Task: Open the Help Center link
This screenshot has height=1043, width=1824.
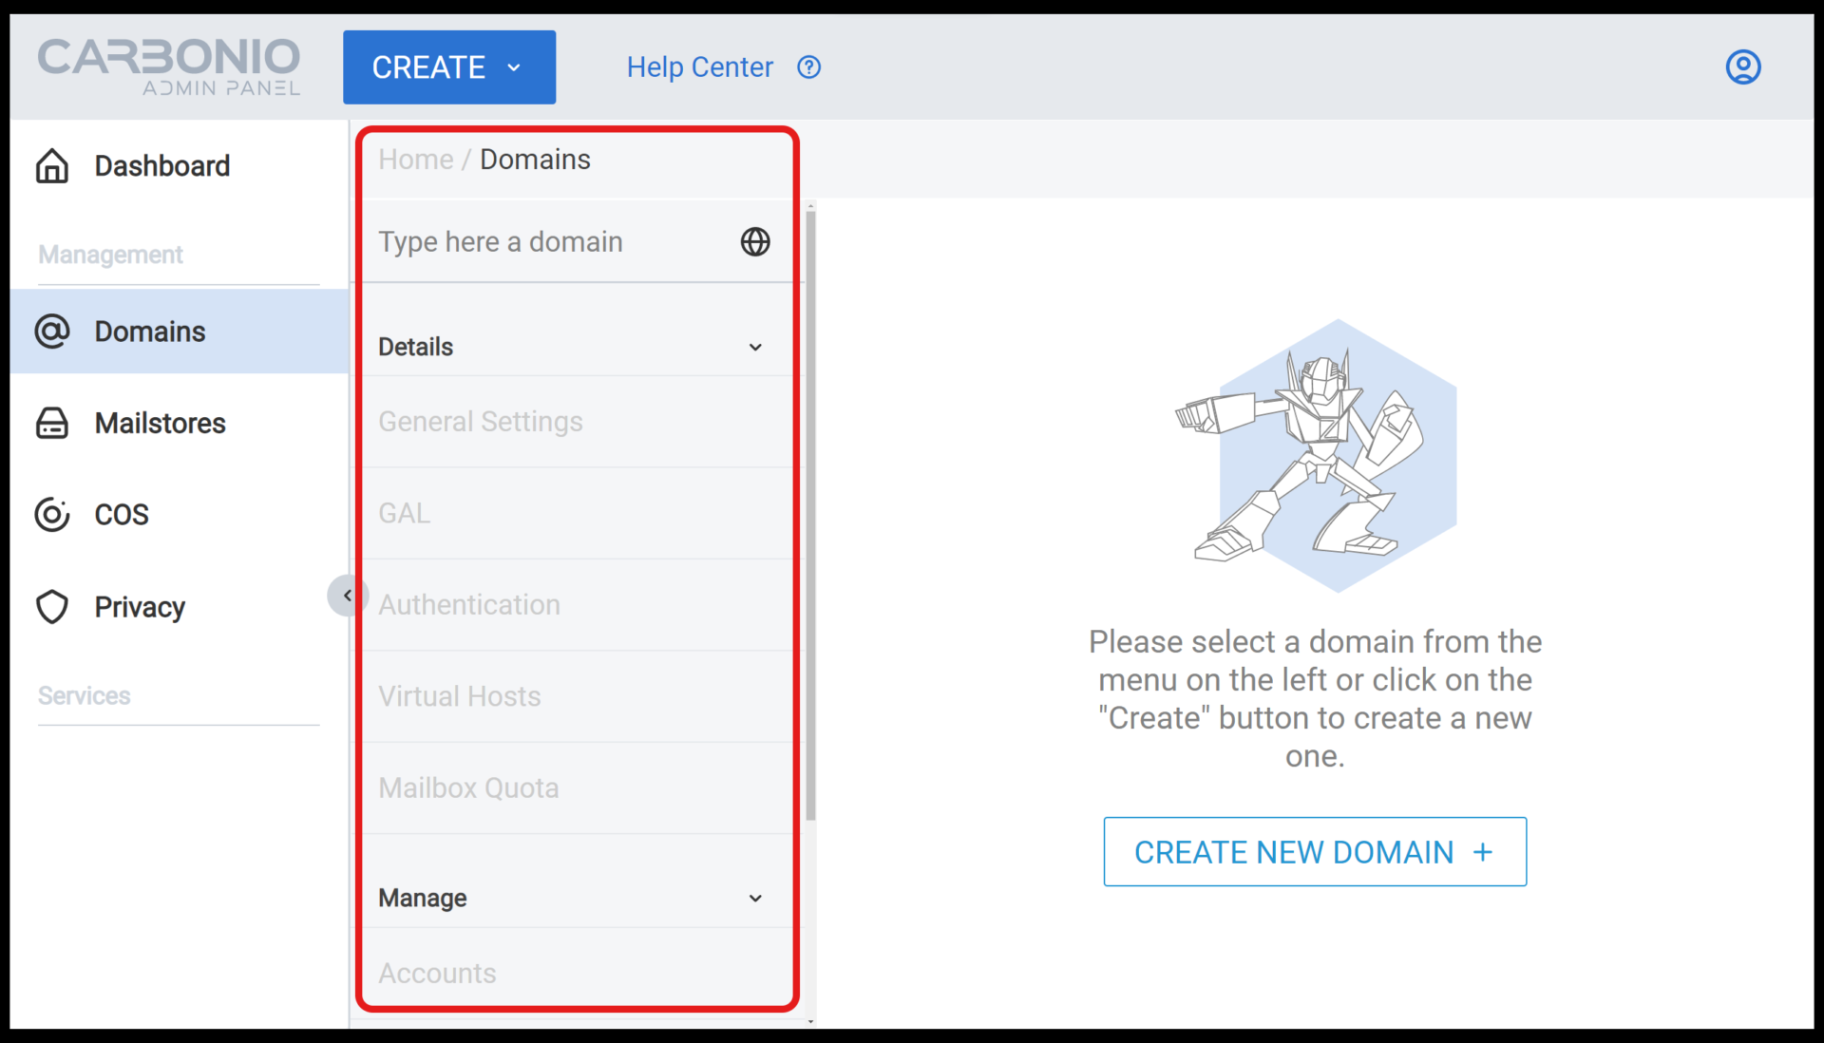Action: pyautogui.click(x=699, y=66)
